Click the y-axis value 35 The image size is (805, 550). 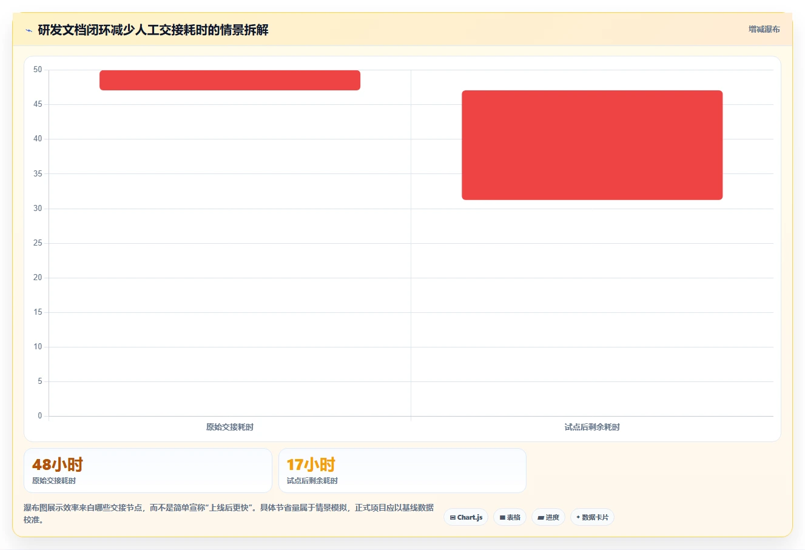click(x=38, y=174)
